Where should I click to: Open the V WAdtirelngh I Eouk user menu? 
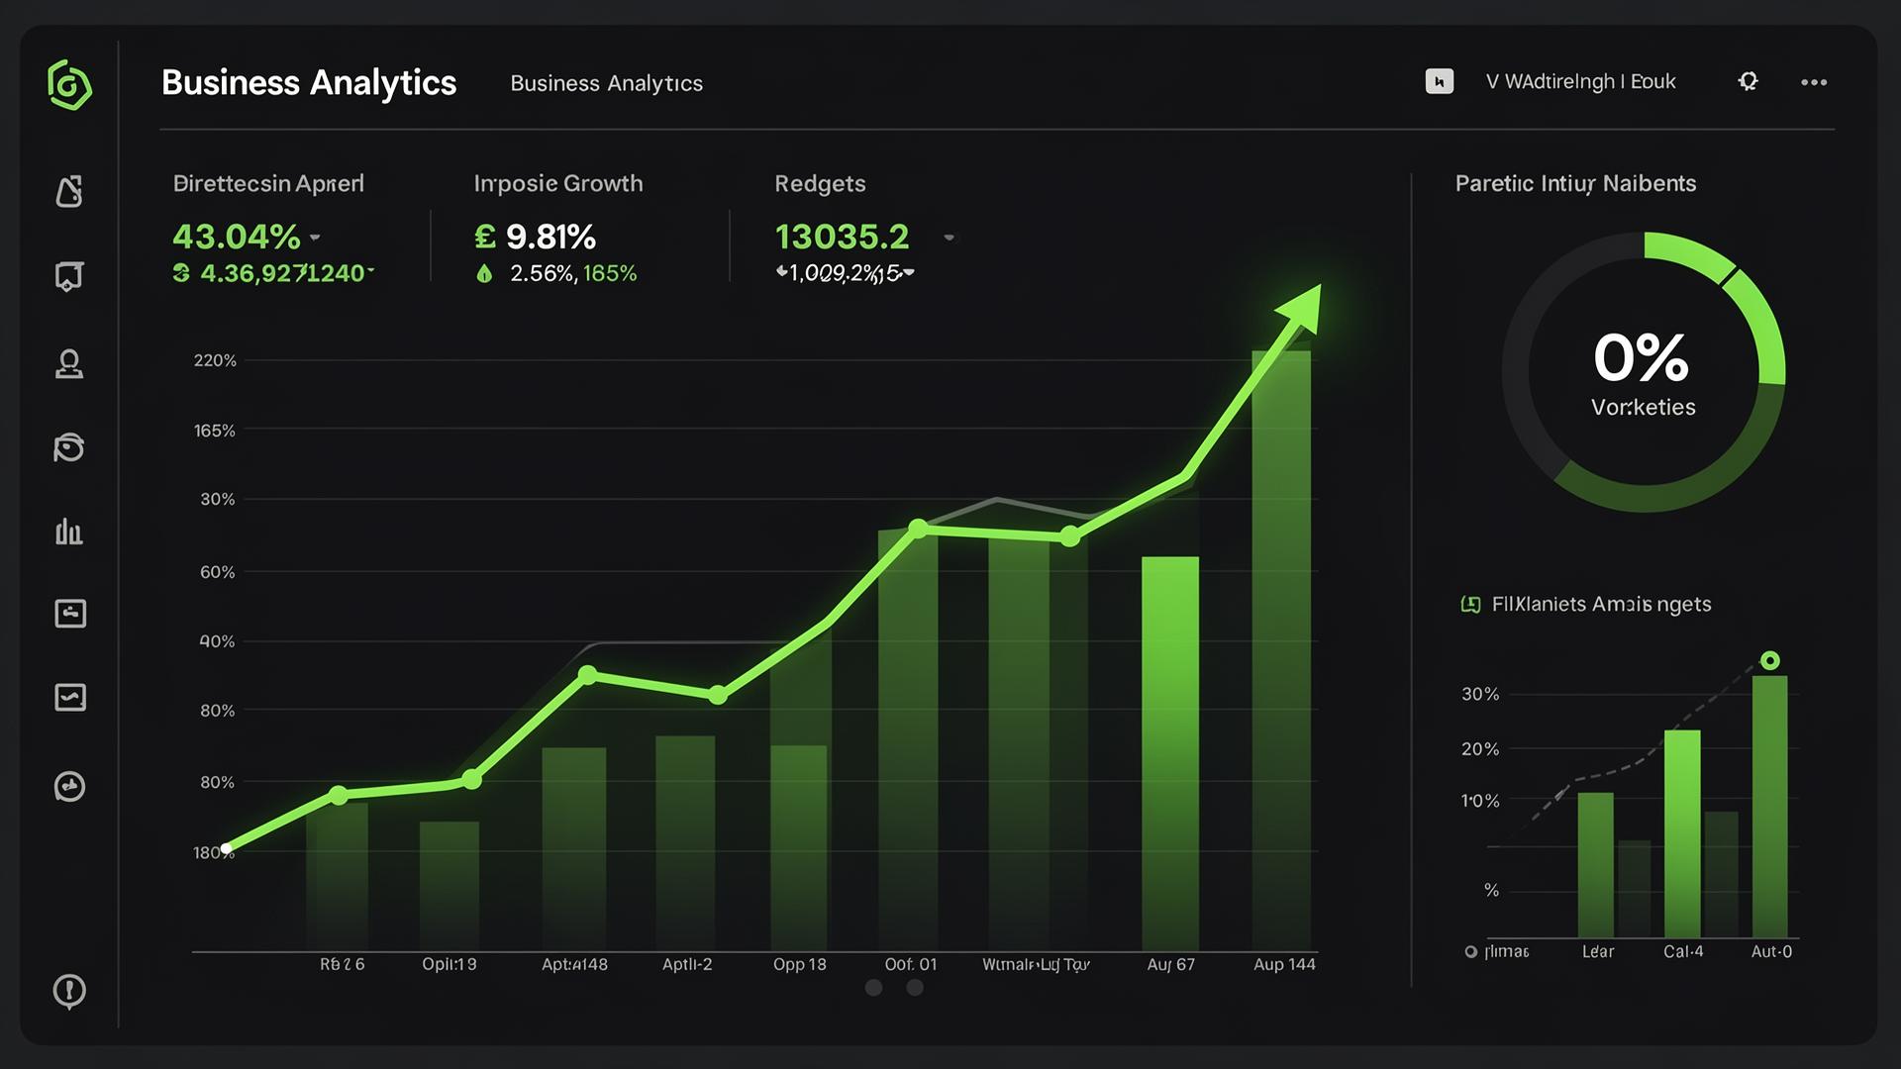[1580, 81]
